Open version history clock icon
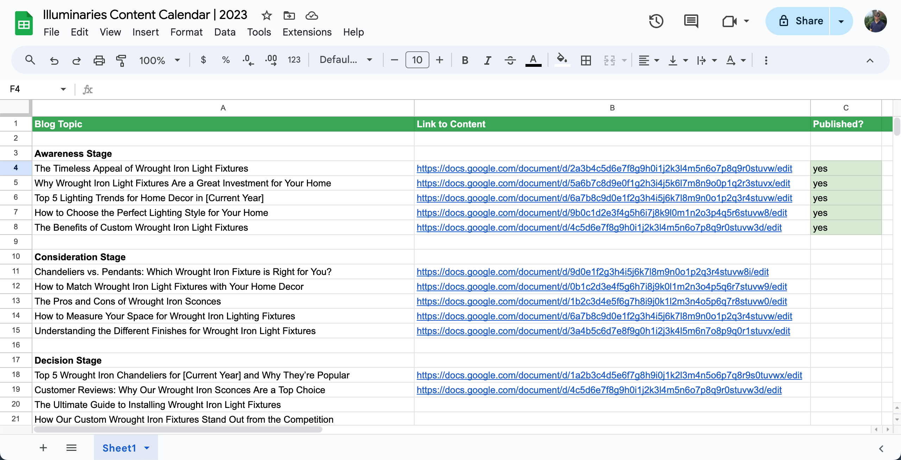Screen dimensions: 901x460 point(656,21)
